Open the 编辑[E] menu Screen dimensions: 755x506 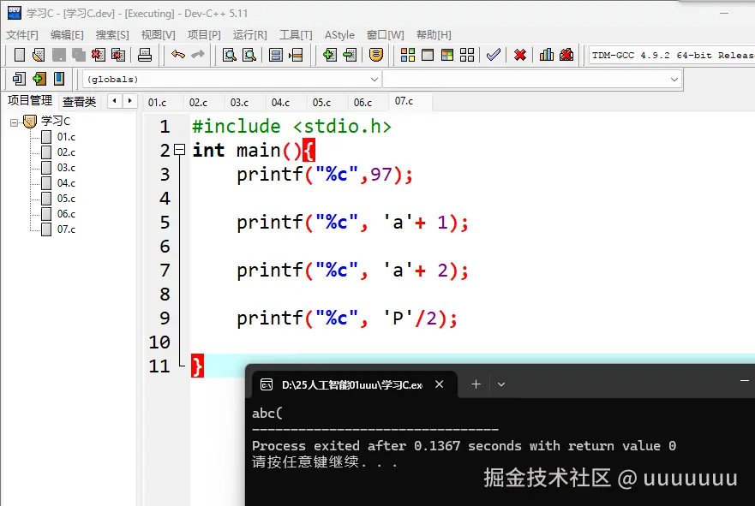[67, 34]
